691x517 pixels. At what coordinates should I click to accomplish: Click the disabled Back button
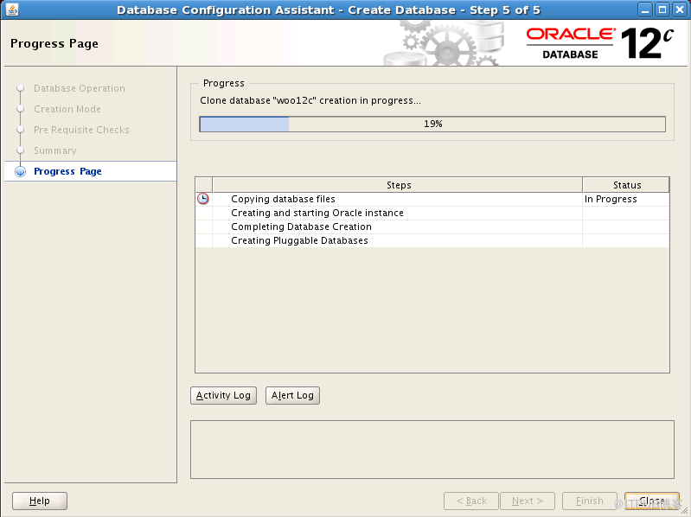(x=471, y=501)
